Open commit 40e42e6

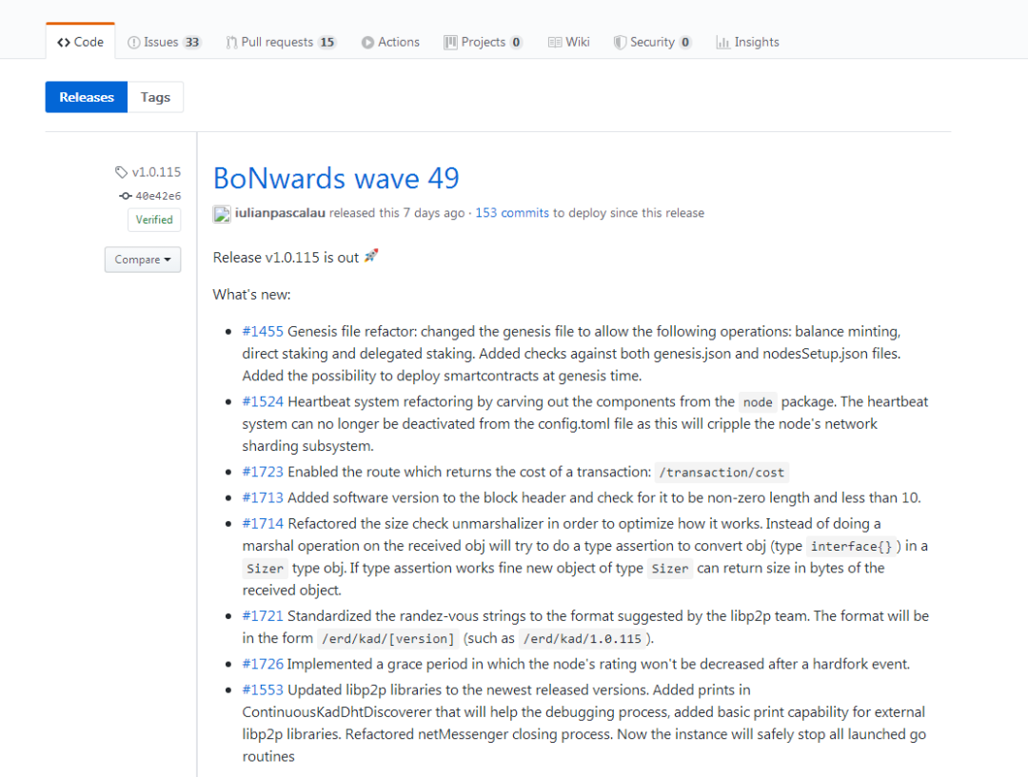[x=158, y=196]
